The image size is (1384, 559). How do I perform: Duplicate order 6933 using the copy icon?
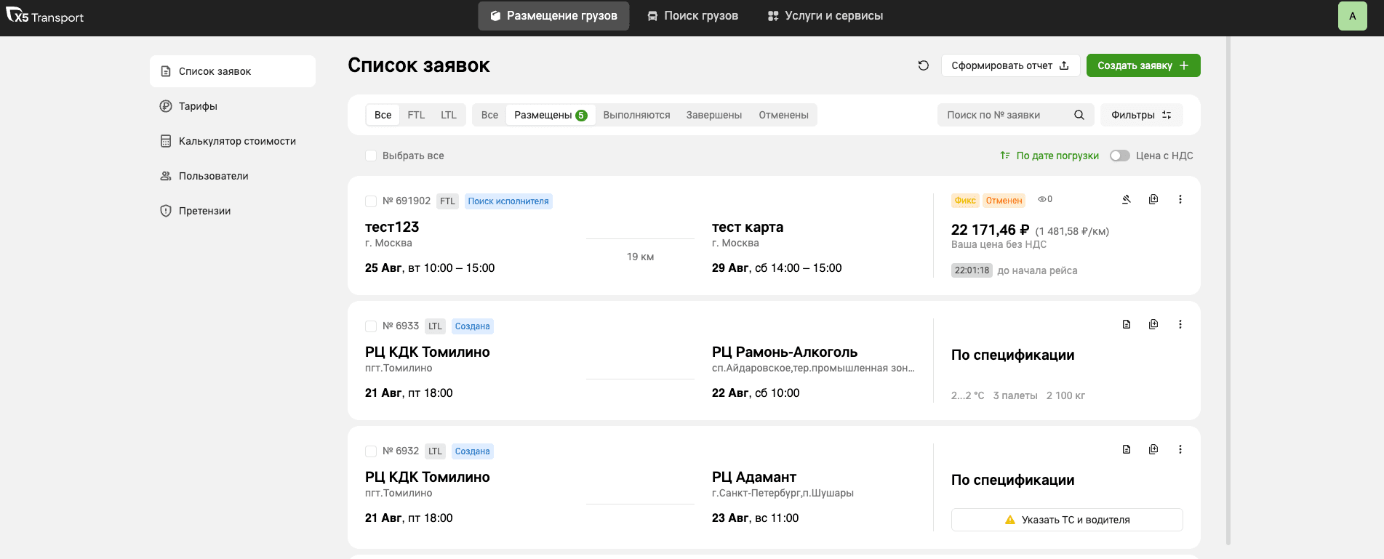tap(1153, 324)
